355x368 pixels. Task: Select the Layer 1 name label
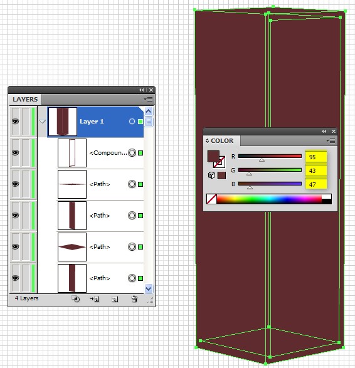pos(92,122)
